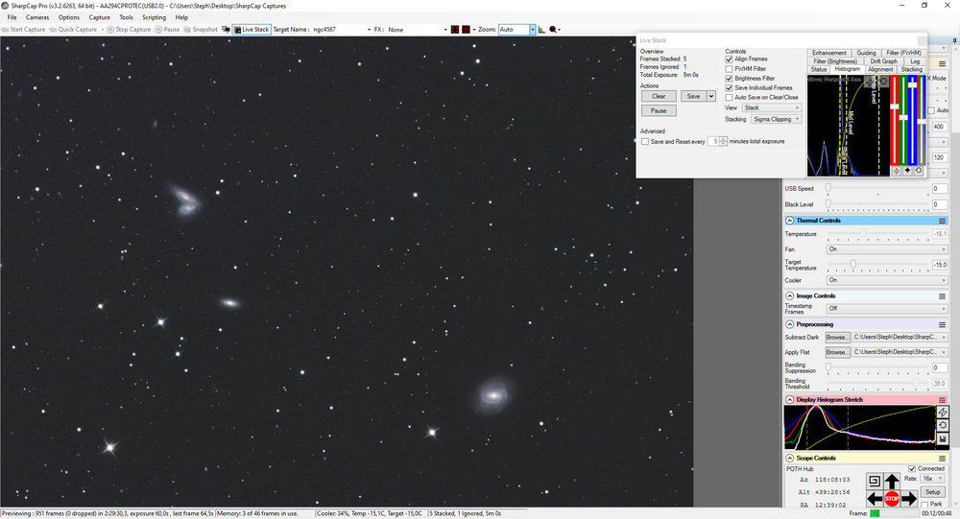Click the scope up arrow button
The height and width of the screenshot is (519, 960).
pyautogui.click(x=892, y=481)
